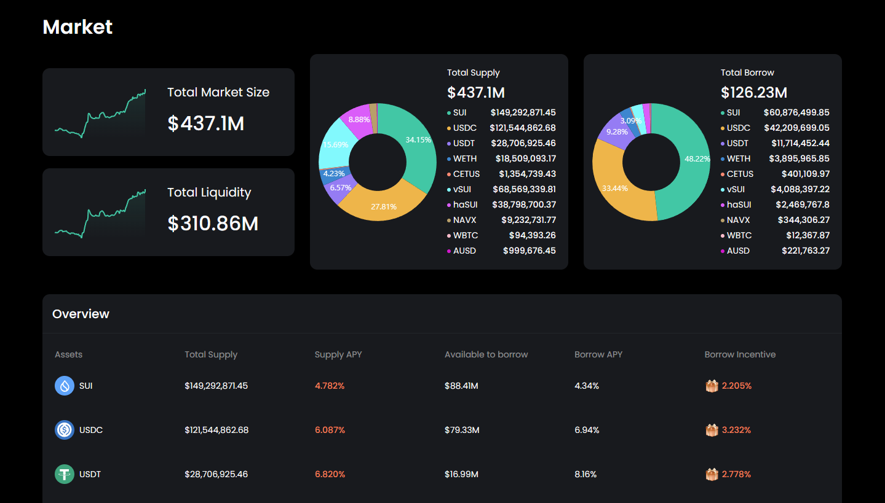885x503 pixels.
Task: Click AUSD supply amount $999,676.45
Action: click(x=530, y=251)
